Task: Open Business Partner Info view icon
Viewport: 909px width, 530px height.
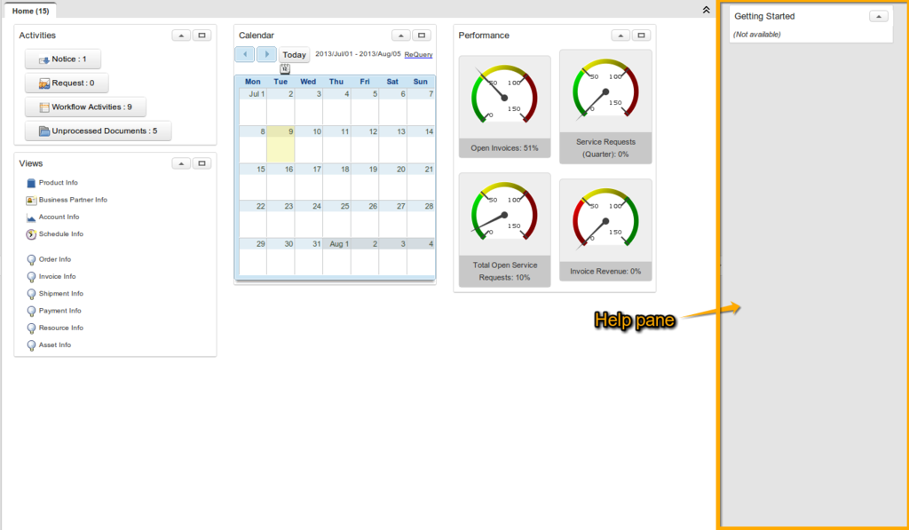Action: click(31, 200)
